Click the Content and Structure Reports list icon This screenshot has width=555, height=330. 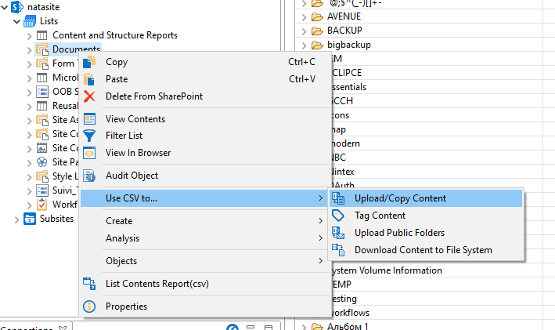41,35
